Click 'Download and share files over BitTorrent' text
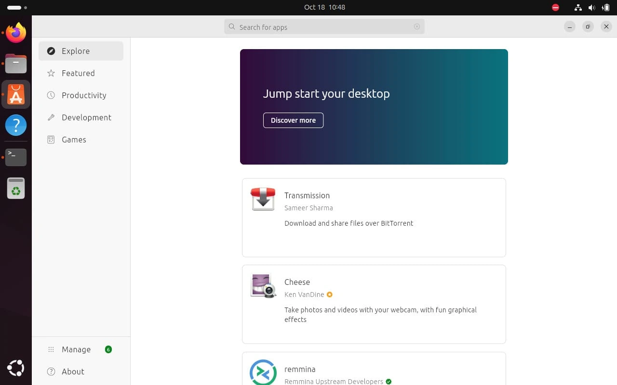 pyautogui.click(x=349, y=223)
